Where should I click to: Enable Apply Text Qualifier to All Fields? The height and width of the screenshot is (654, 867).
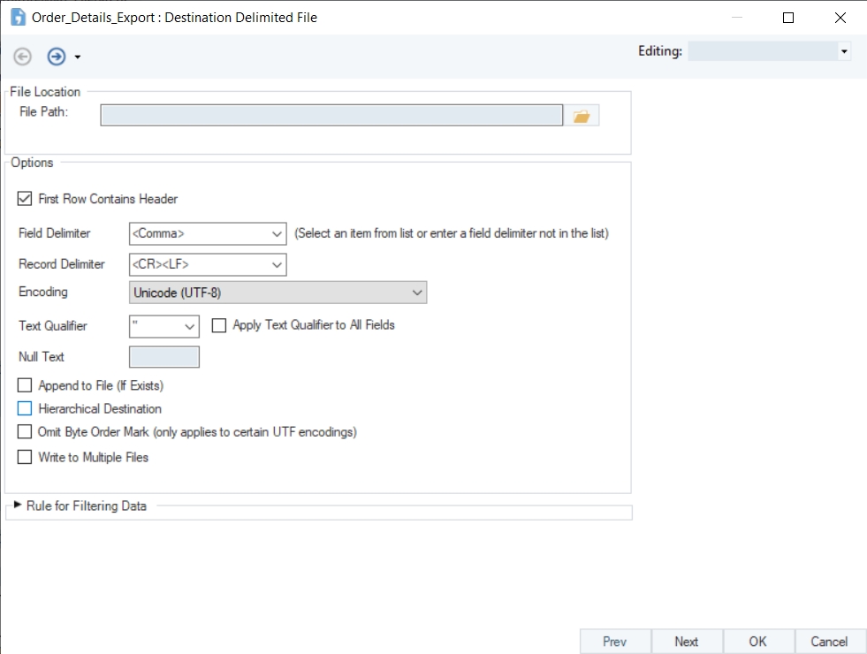point(219,325)
